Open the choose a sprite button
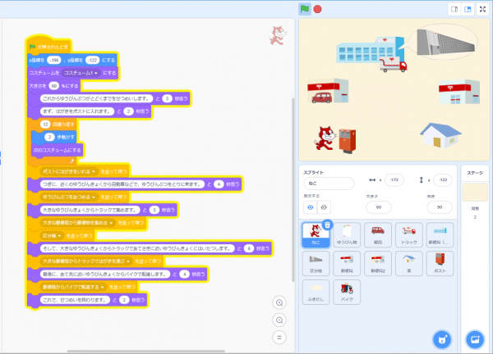This screenshot has width=493, height=354. 442,338
